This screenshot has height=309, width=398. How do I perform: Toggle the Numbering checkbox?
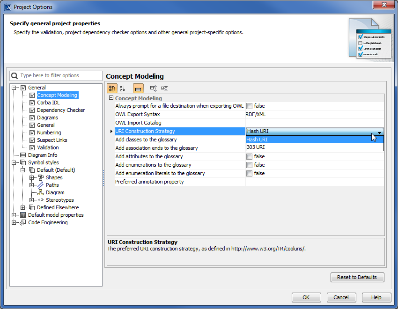point(32,132)
